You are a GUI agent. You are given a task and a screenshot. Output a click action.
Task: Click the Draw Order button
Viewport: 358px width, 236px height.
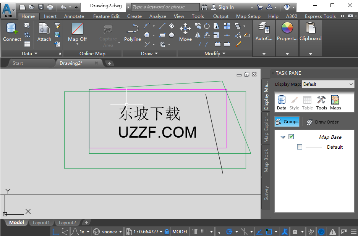pos(322,122)
